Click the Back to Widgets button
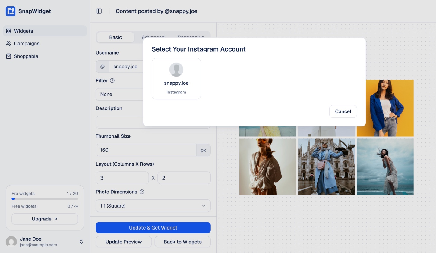Screen dimensions: 436x253 coord(183,242)
